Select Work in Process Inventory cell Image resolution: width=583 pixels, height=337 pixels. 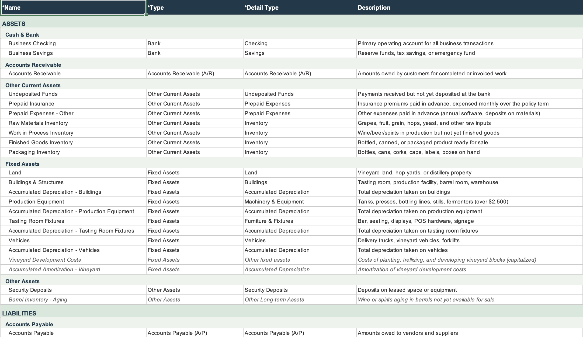[x=74, y=133]
